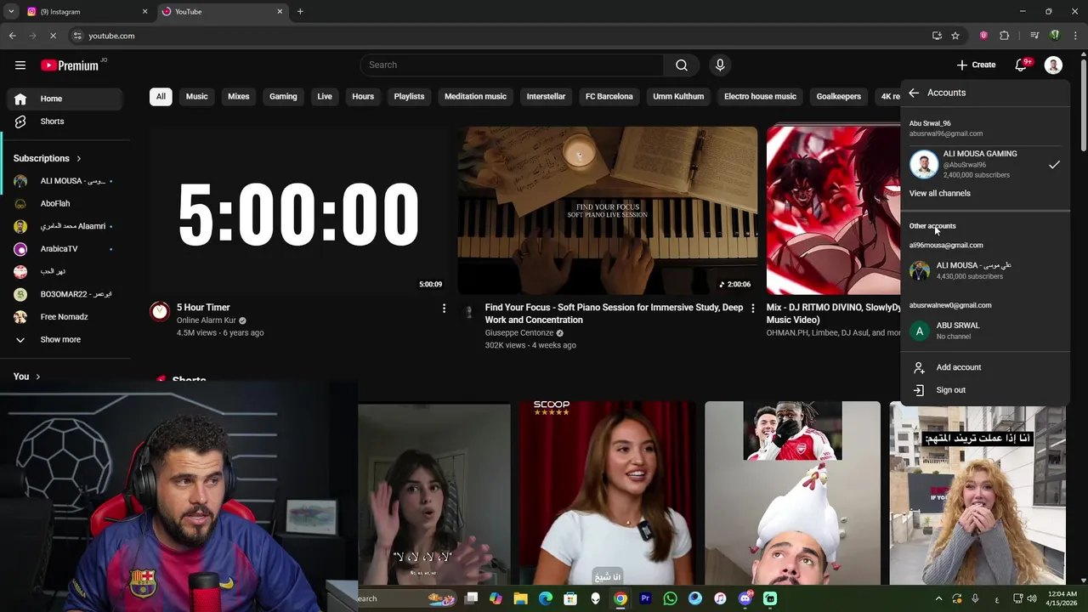1088x612 pixels.
Task: Open the YouTube hamburger guide menu
Action: [20, 65]
